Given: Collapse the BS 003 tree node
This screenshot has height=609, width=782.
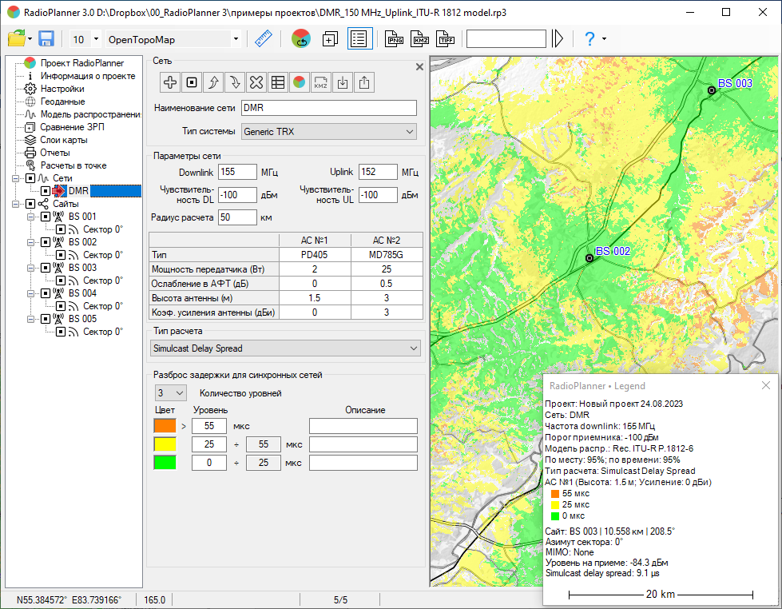Looking at the screenshot, I should click(x=31, y=268).
